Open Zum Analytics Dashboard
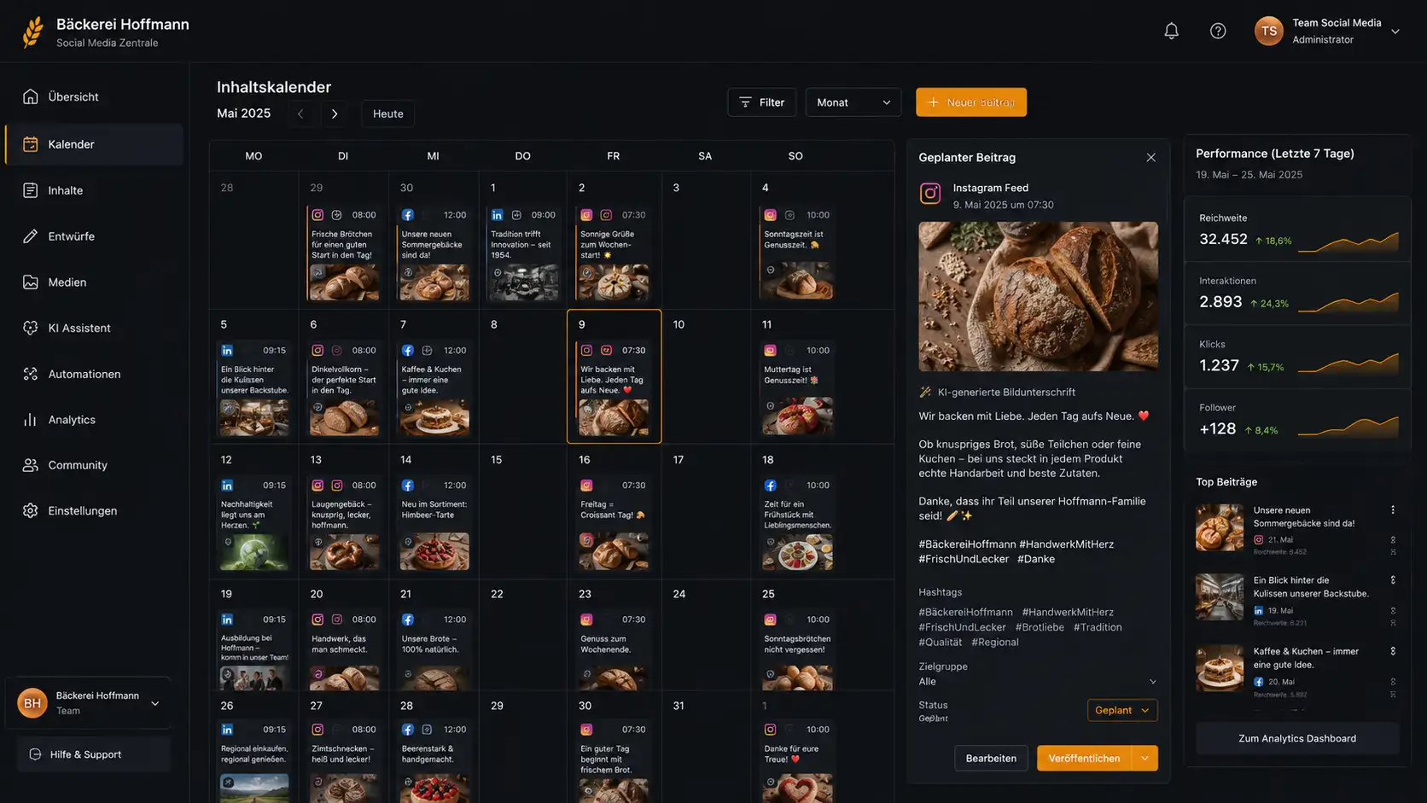 pyautogui.click(x=1297, y=738)
